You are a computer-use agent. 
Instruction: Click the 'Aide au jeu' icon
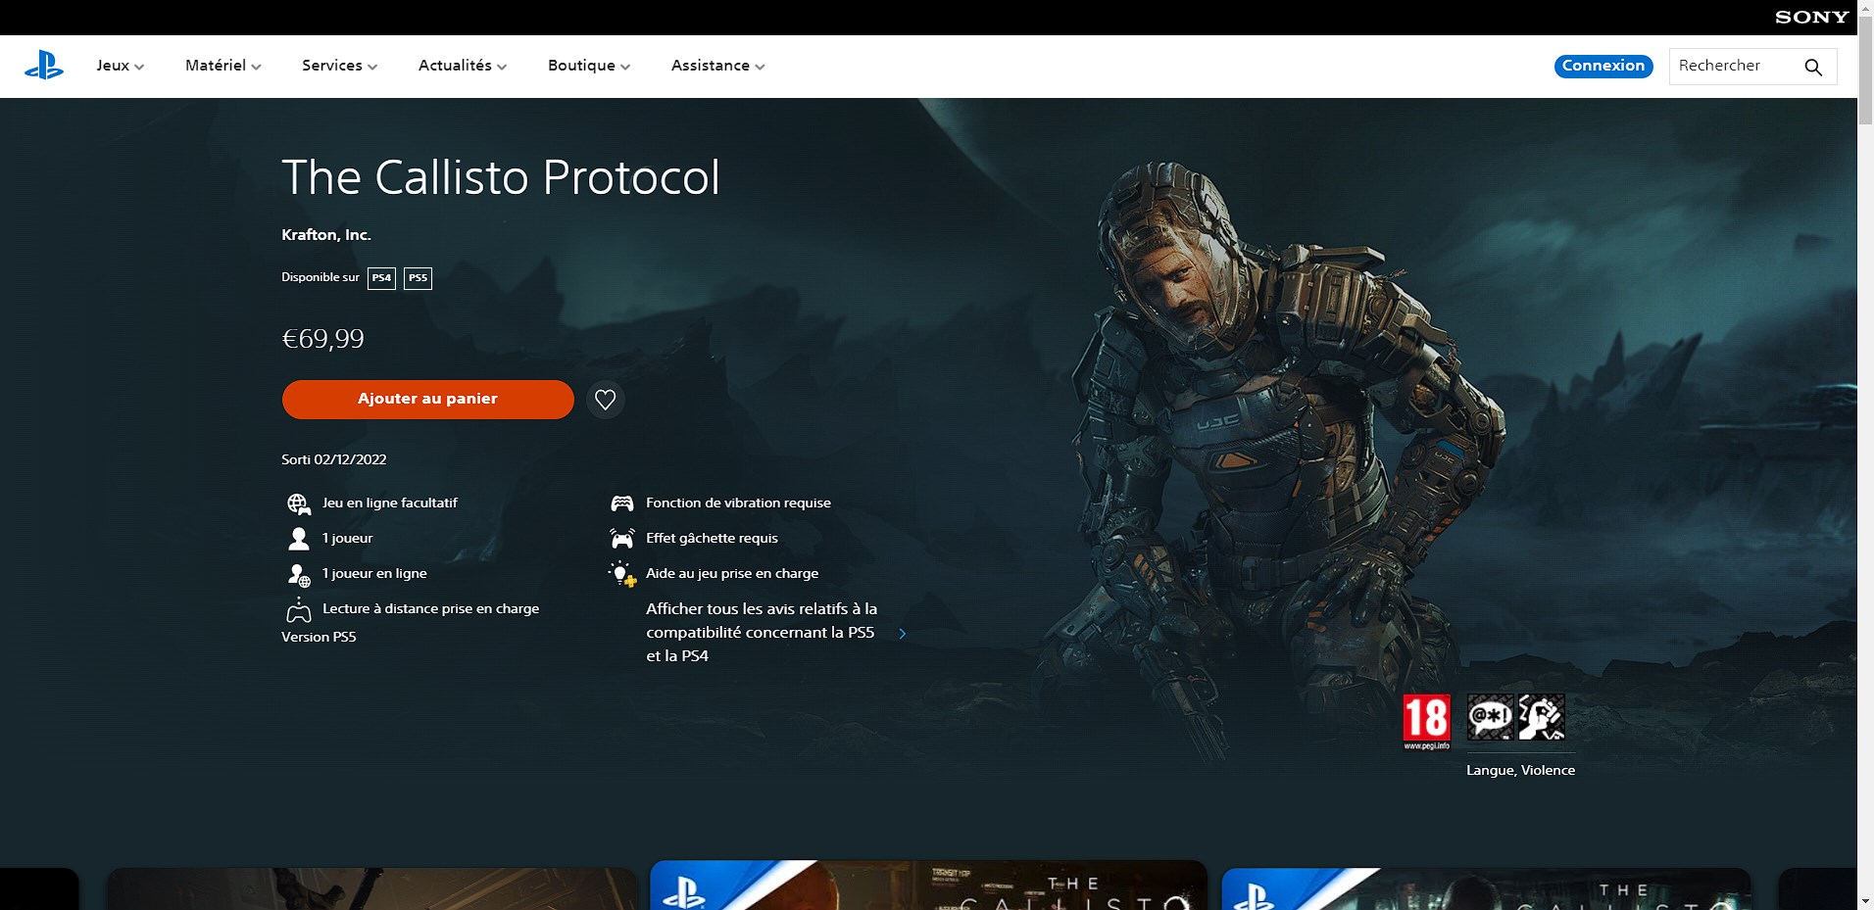pos(621,573)
